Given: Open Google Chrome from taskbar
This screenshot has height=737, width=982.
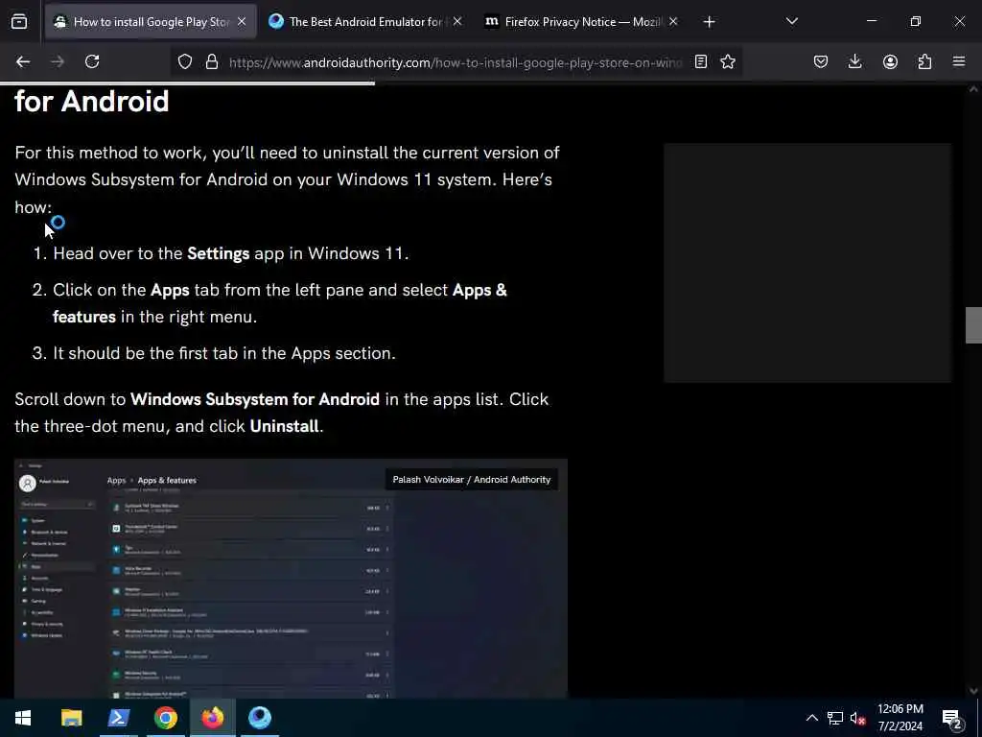Looking at the screenshot, I should [x=165, y=718].
